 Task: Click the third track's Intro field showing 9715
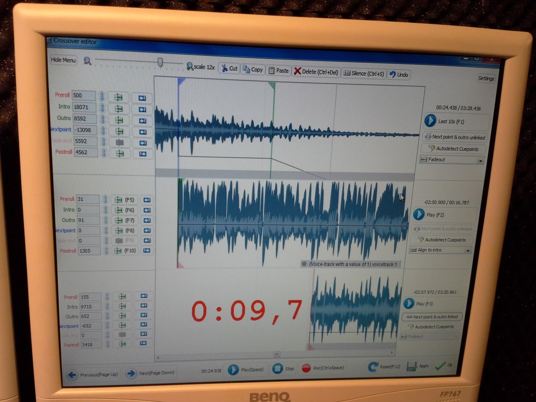pos(91,307)
